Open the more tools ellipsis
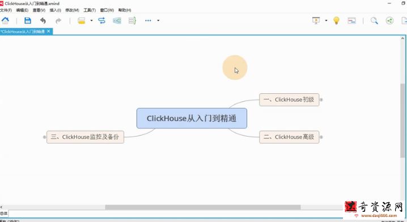This screenshot has width=407, height=222. pos(148,21)
